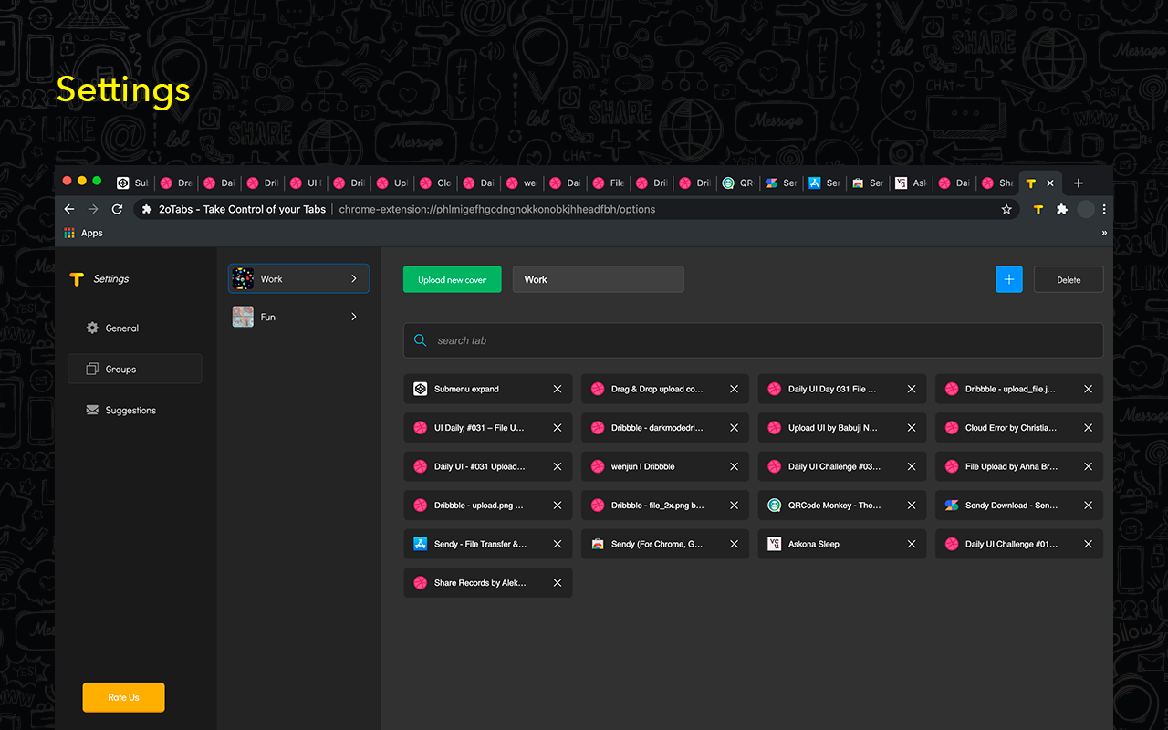Expand the Work group chevron
The image size is (1168, 730).
point(354,278)
